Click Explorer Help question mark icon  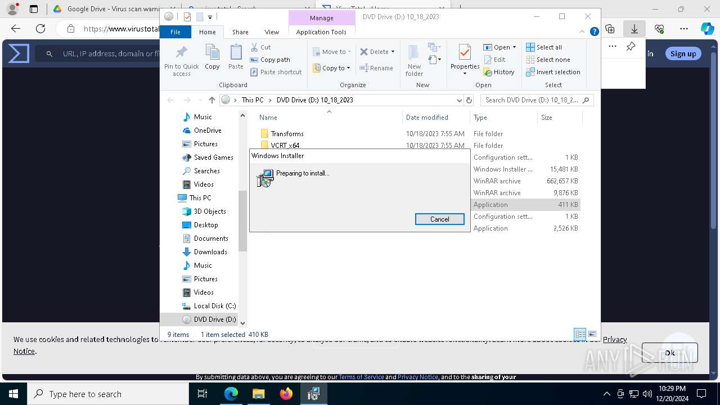[594, 31]
